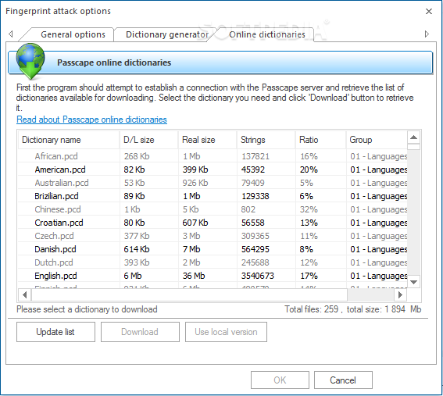Sort by Strings column header
Screen dimensions: 443x396
pyautogui.click(x=266, y=140)
